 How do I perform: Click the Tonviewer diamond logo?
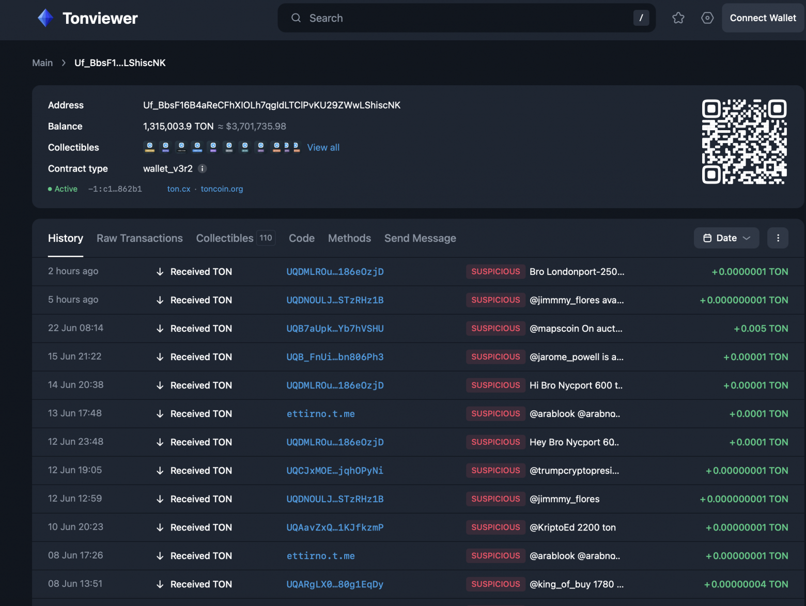pos(45,18)
